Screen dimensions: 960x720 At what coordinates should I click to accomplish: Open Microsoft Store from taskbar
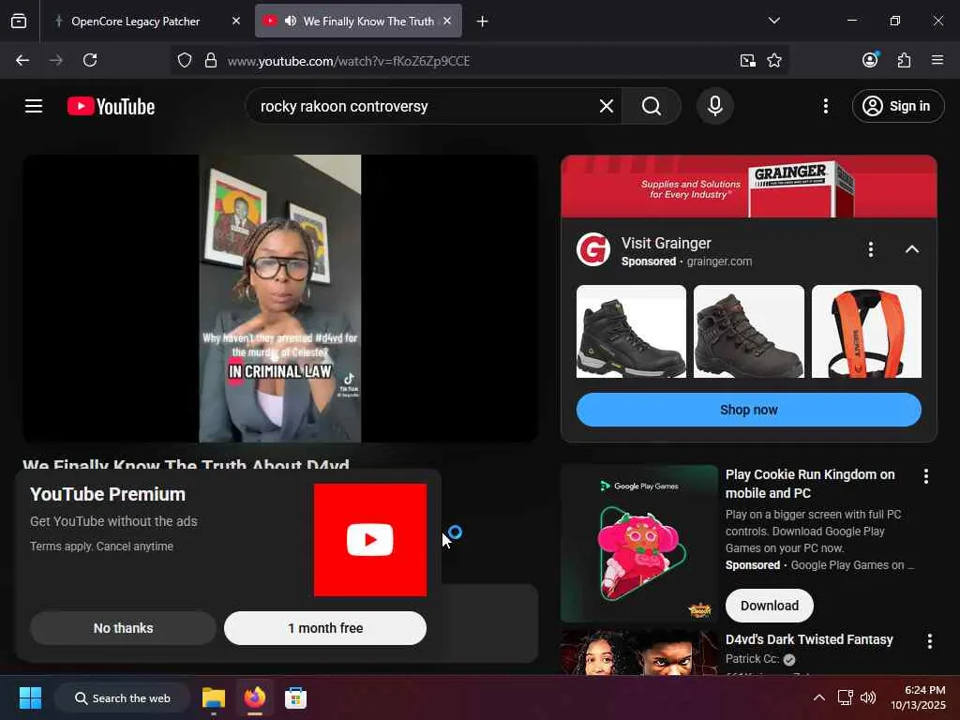(295, 697)
